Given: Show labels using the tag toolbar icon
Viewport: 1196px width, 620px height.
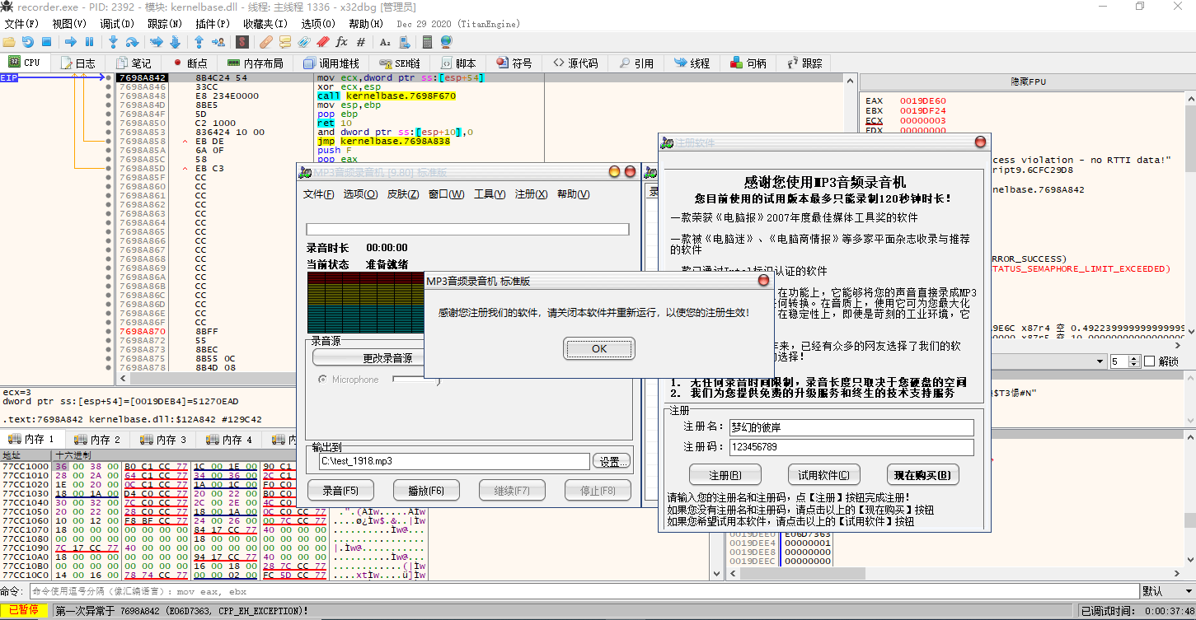Looking at the screenshot, I should tap(304, 42).
